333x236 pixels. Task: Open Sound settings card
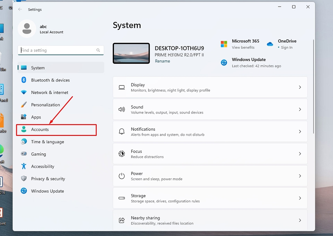click(x=210, y=109)
